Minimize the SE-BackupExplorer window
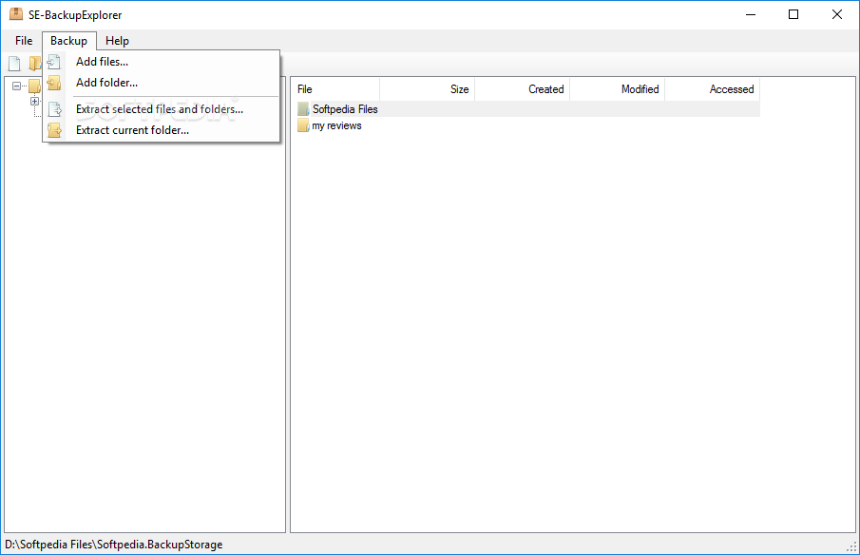 (751, 14)
